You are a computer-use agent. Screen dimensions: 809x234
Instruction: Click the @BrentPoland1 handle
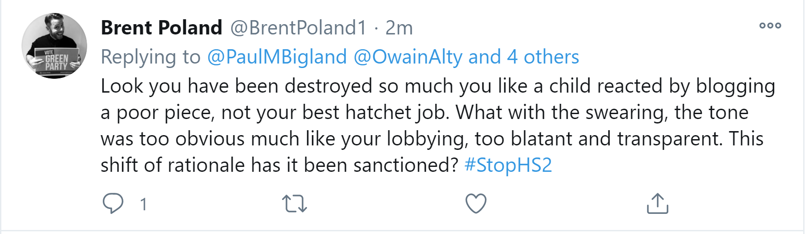[x=299, y=28]
